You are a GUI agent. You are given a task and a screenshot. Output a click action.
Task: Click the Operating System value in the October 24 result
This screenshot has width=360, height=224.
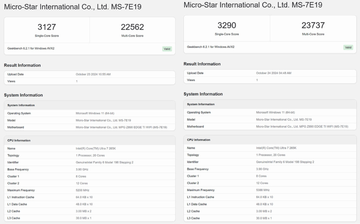click(275, 113)
